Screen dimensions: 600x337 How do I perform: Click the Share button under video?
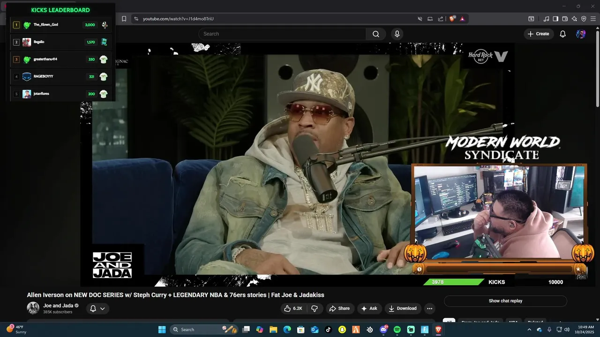point(339,308)
